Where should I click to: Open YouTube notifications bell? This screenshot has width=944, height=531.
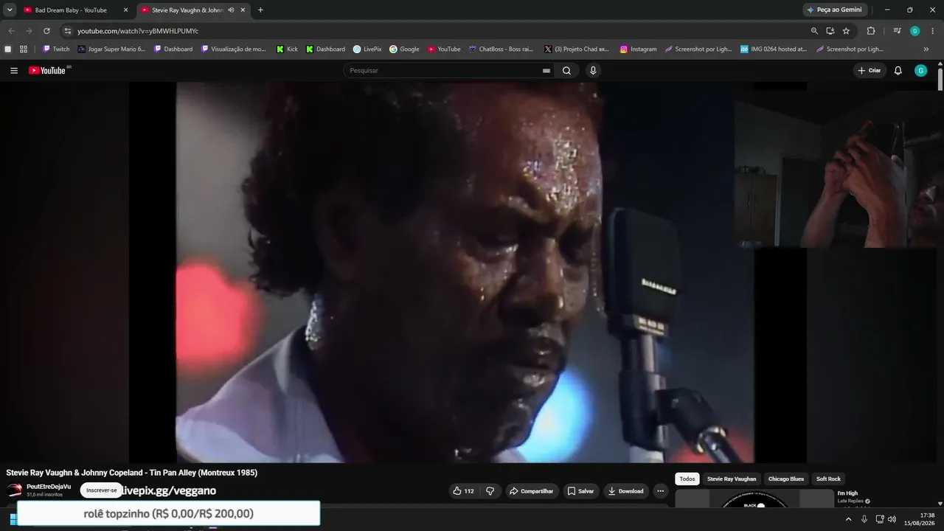898,71
